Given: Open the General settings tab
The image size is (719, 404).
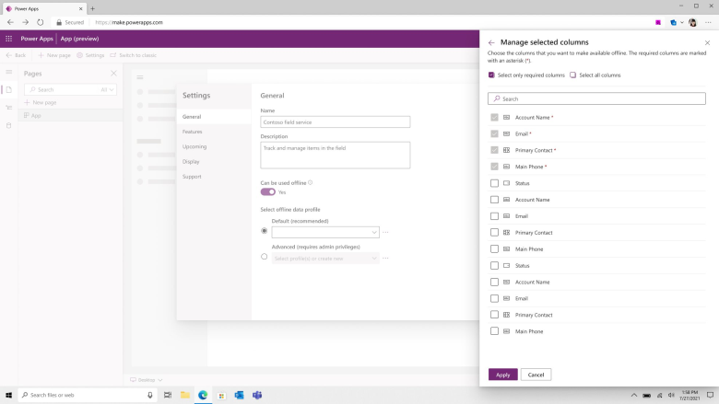Looking at the screenshot, I should pyautogui.click(x=214, y=117).
